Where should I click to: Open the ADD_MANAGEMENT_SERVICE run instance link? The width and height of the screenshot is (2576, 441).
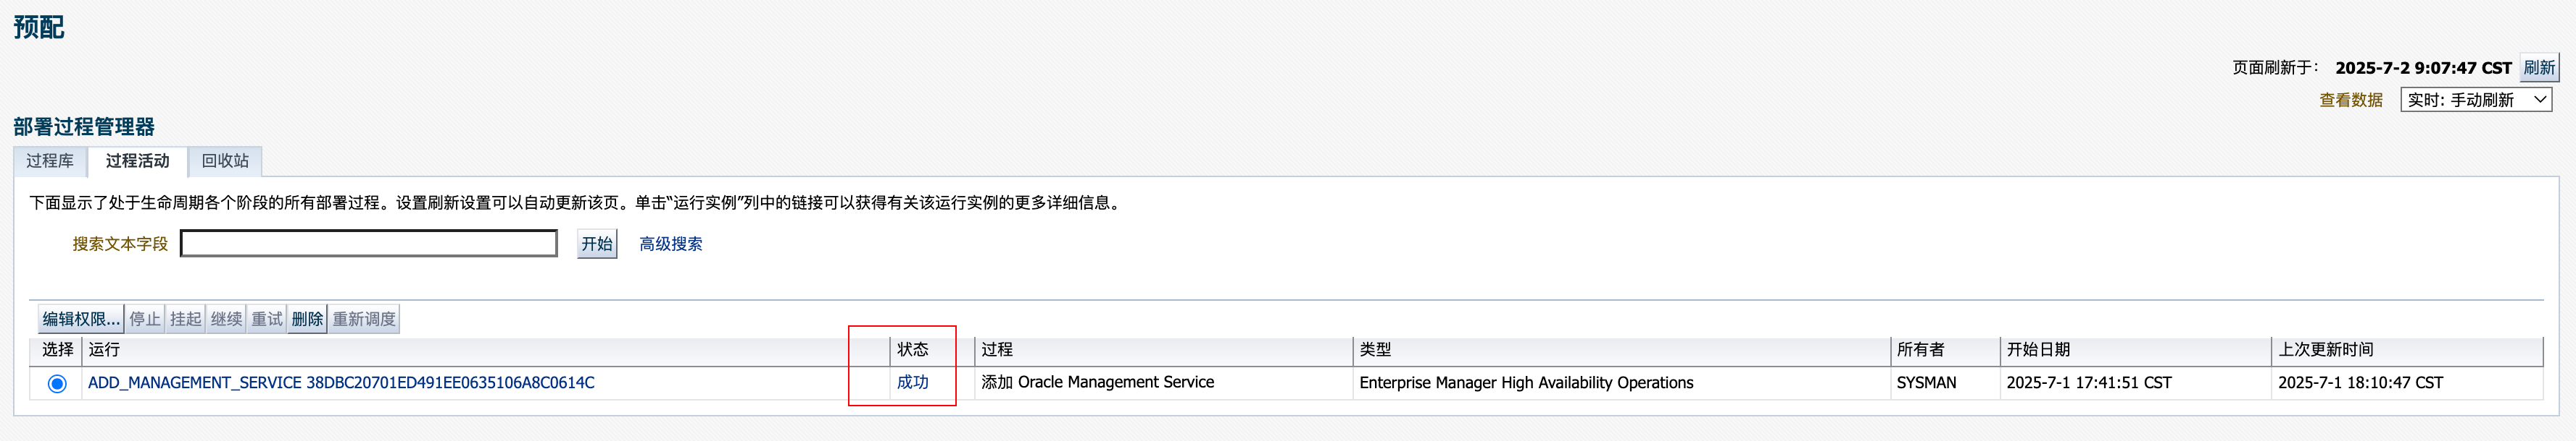[x=341, y=382]
